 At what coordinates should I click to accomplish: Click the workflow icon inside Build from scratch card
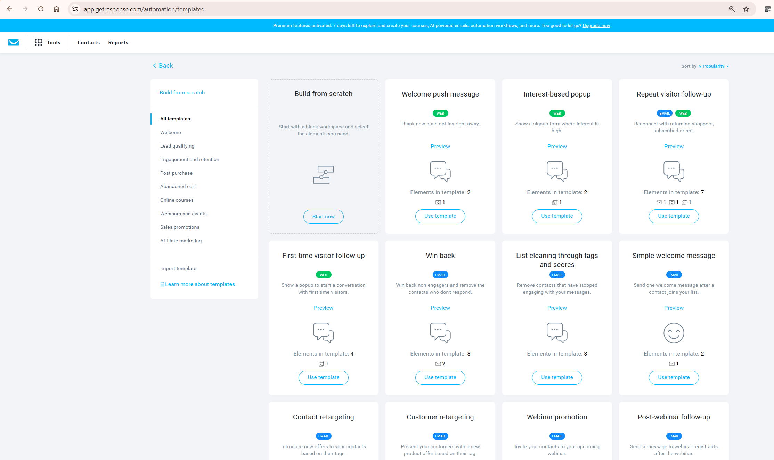click(x=323, y=175)
